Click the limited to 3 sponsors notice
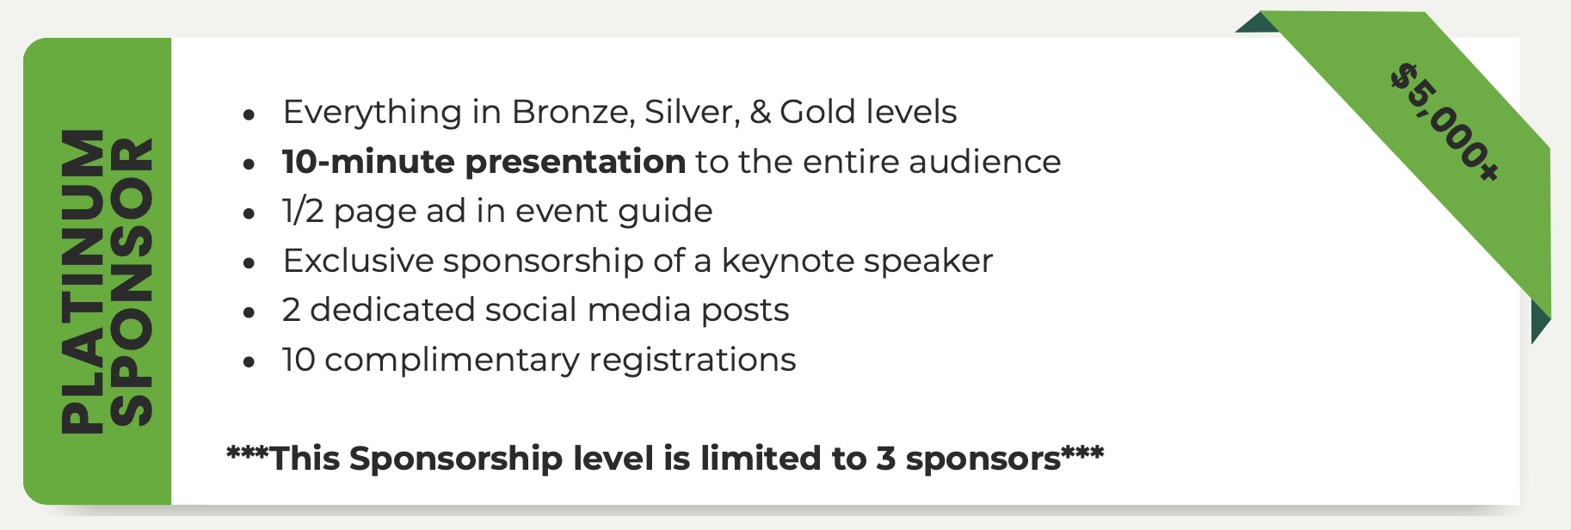This screenshot has width=1571, height=530. click(665, 458)
